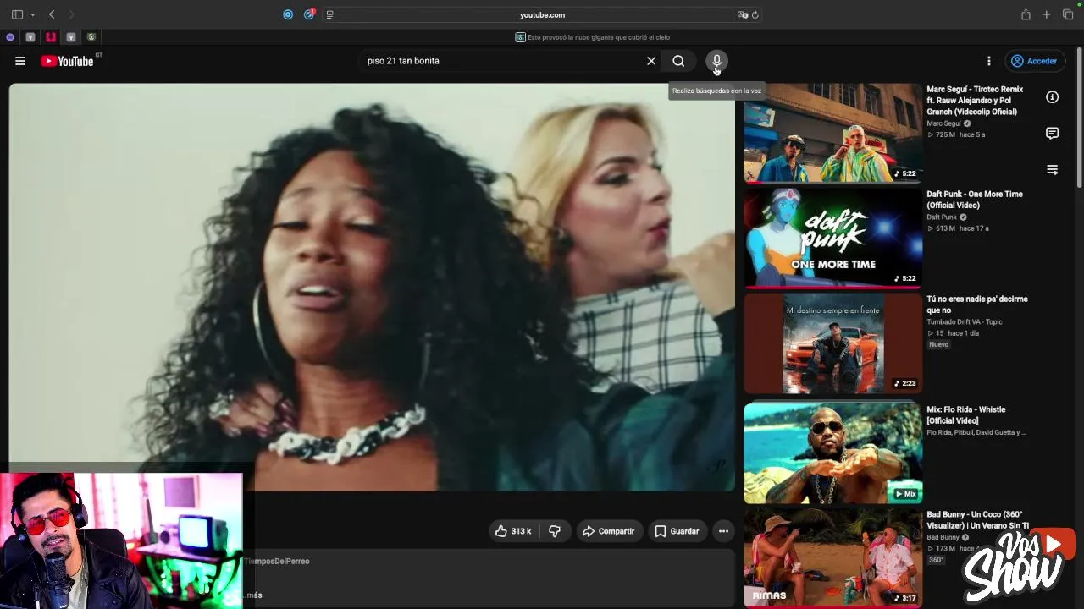Image resolution: width=1084 pixels, height=609 pixels.
Task: Go to the YouTube home logo
Action: tap(67, 61)
